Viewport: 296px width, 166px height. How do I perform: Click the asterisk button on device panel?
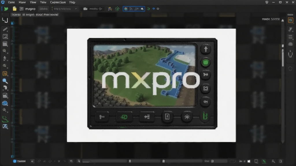187,117
